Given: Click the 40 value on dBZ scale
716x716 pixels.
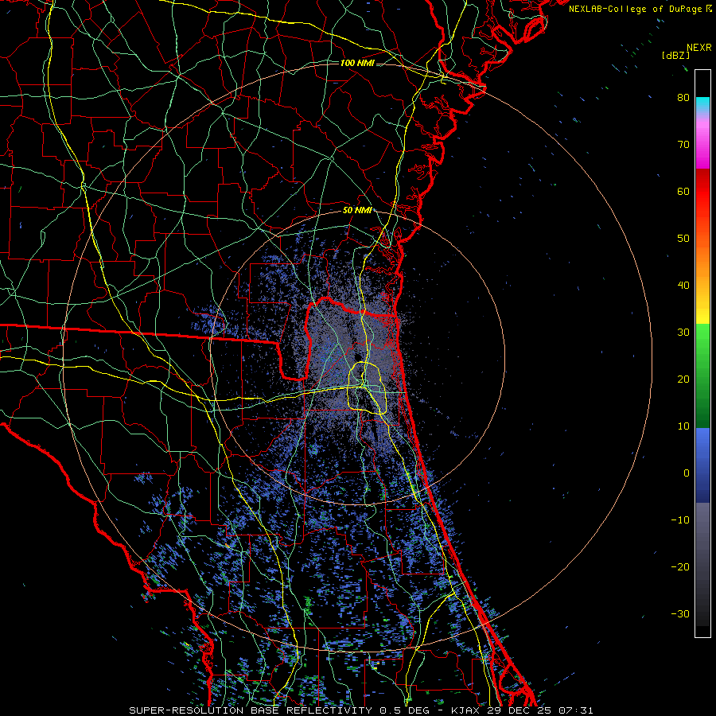Looking at the screenshot, I should coord(683,286).
